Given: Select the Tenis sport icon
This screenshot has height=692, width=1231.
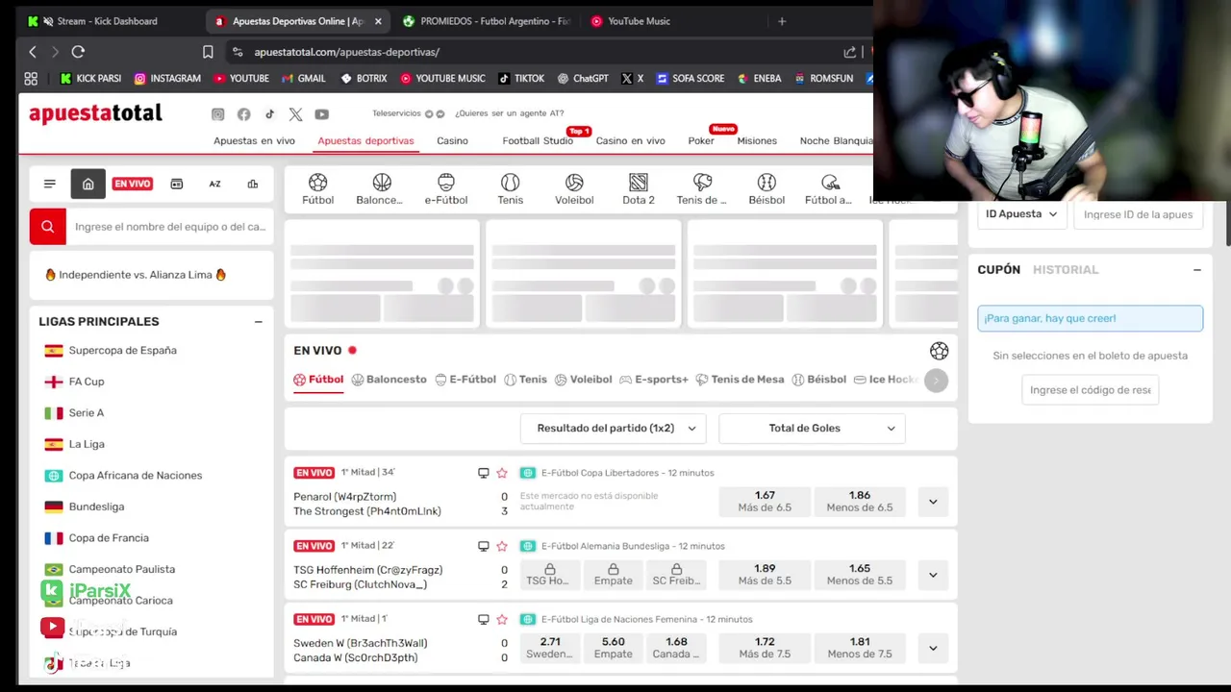Looking at the screenshot, I should 511,189.
